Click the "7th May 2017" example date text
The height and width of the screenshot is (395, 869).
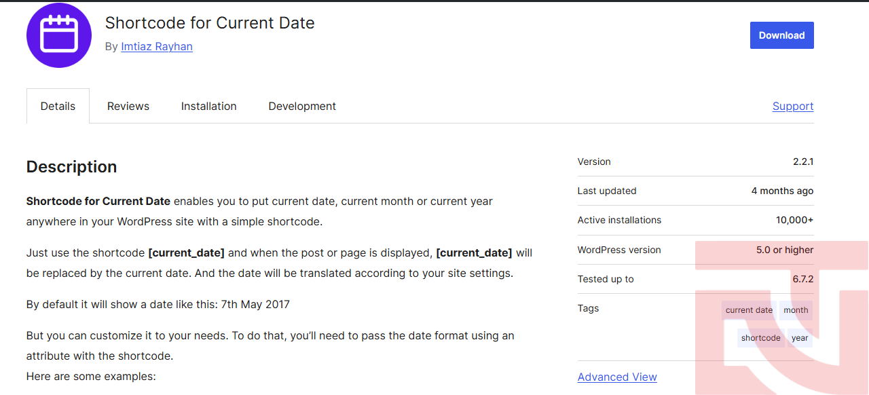click(255, 304)
